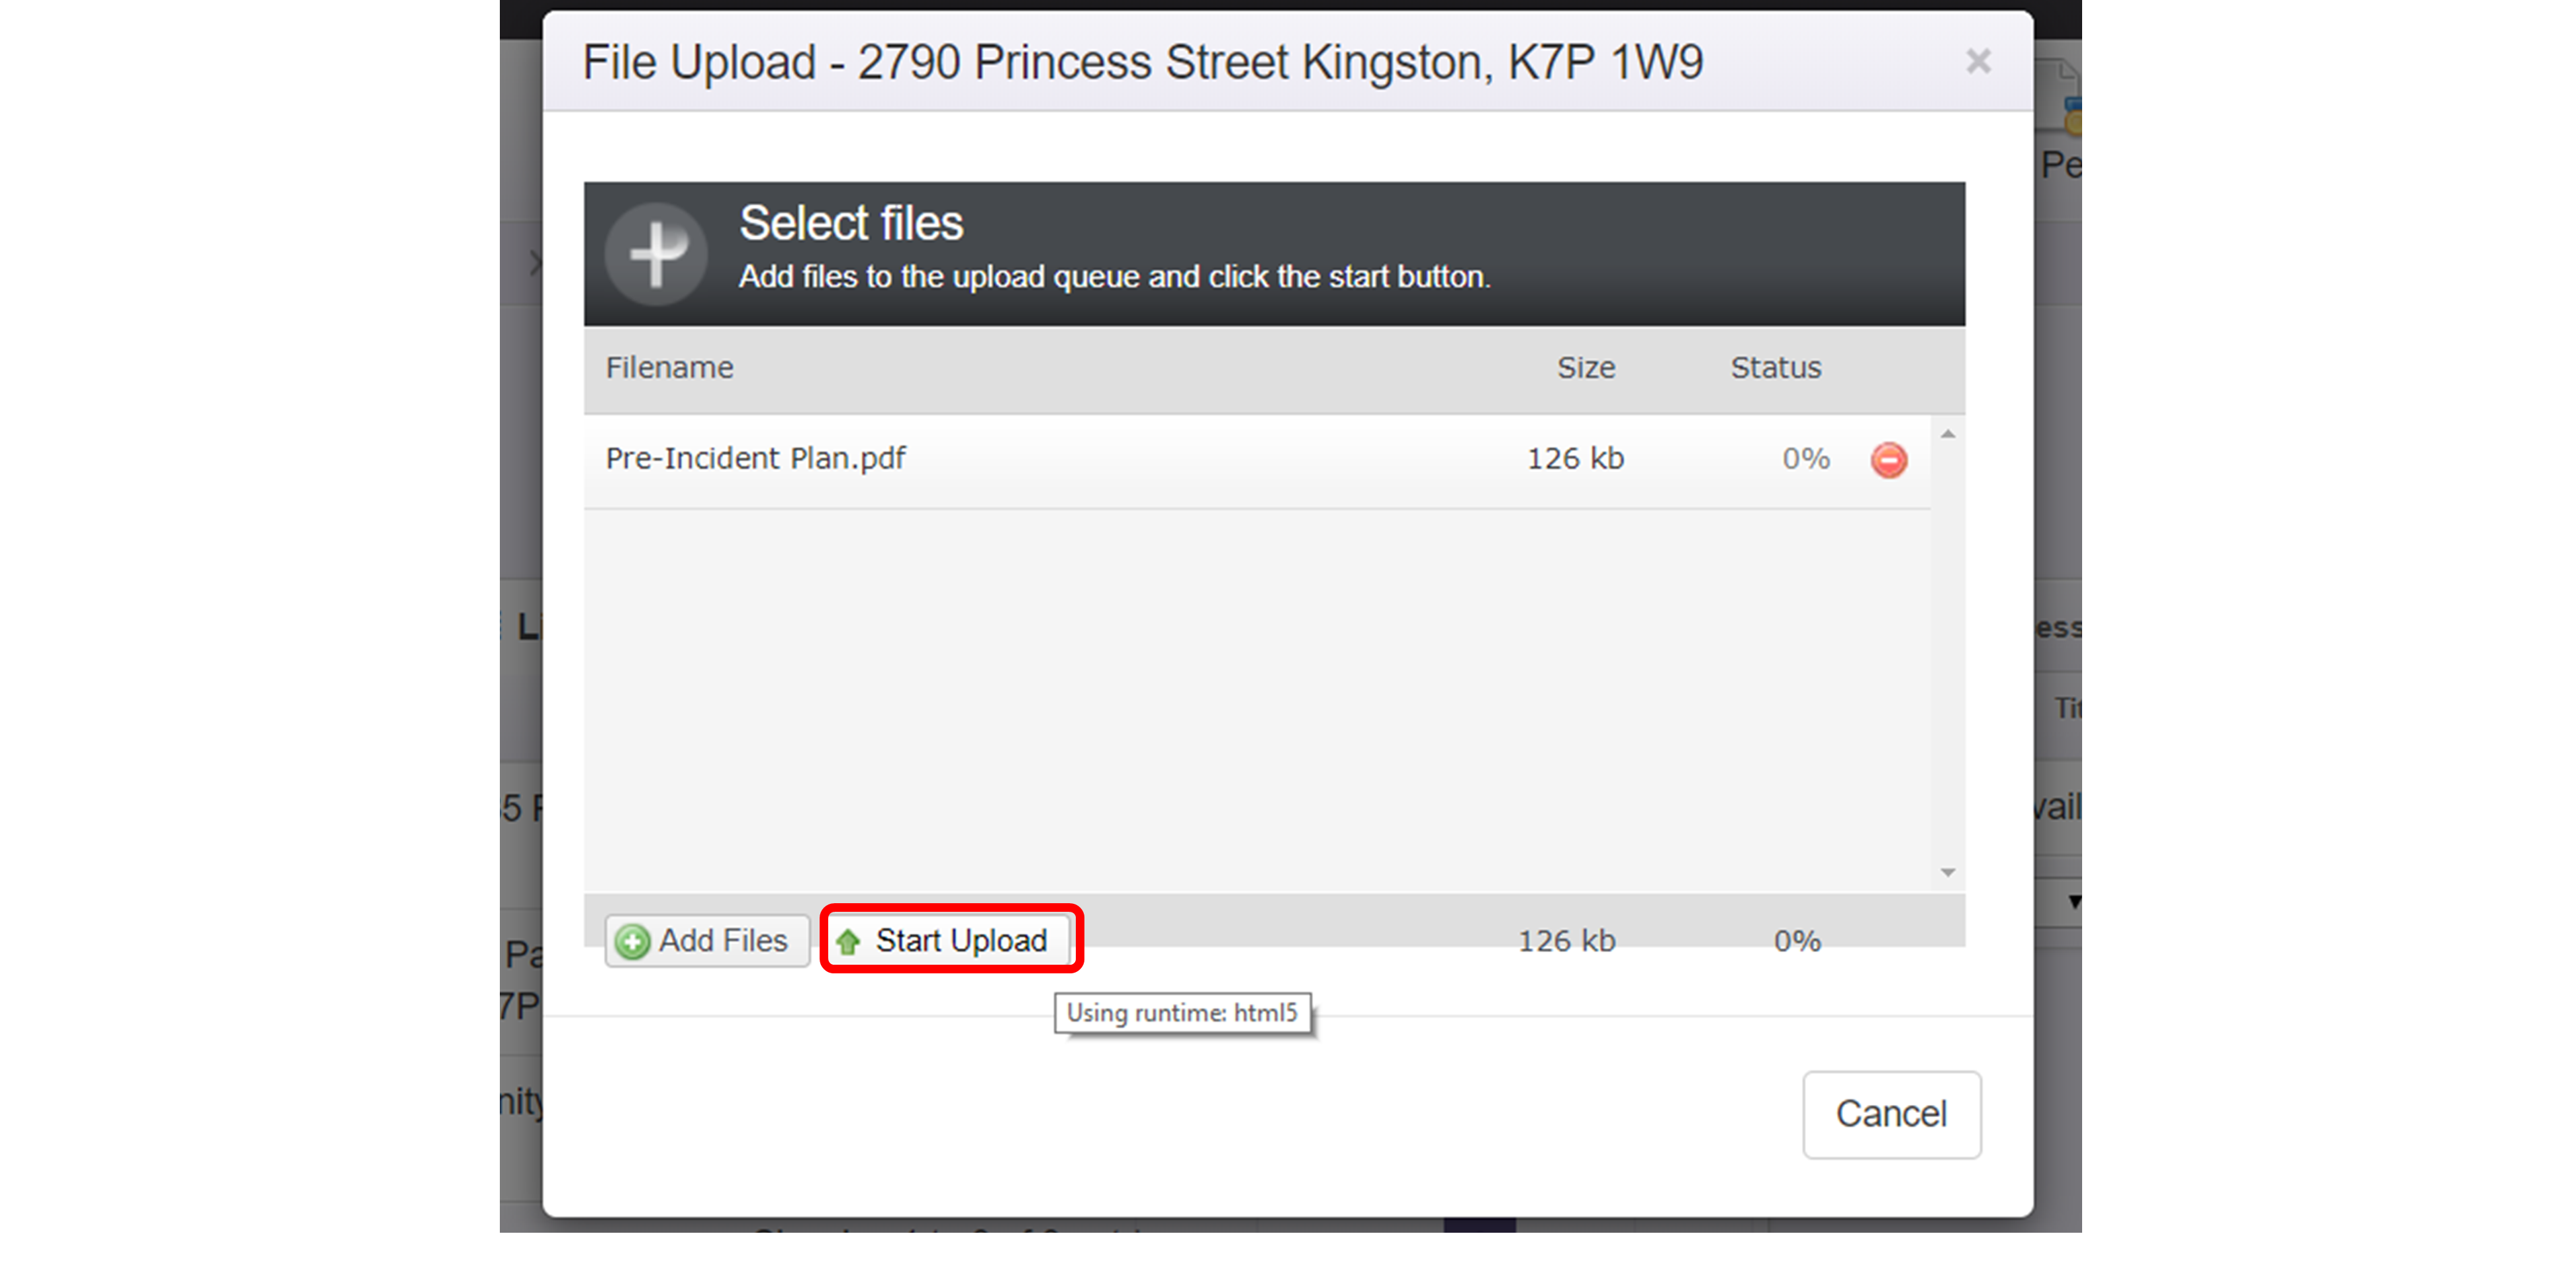Viewport: 2576px width, 1285px height.
Task: Click the Filename column header
Action: 669,368
